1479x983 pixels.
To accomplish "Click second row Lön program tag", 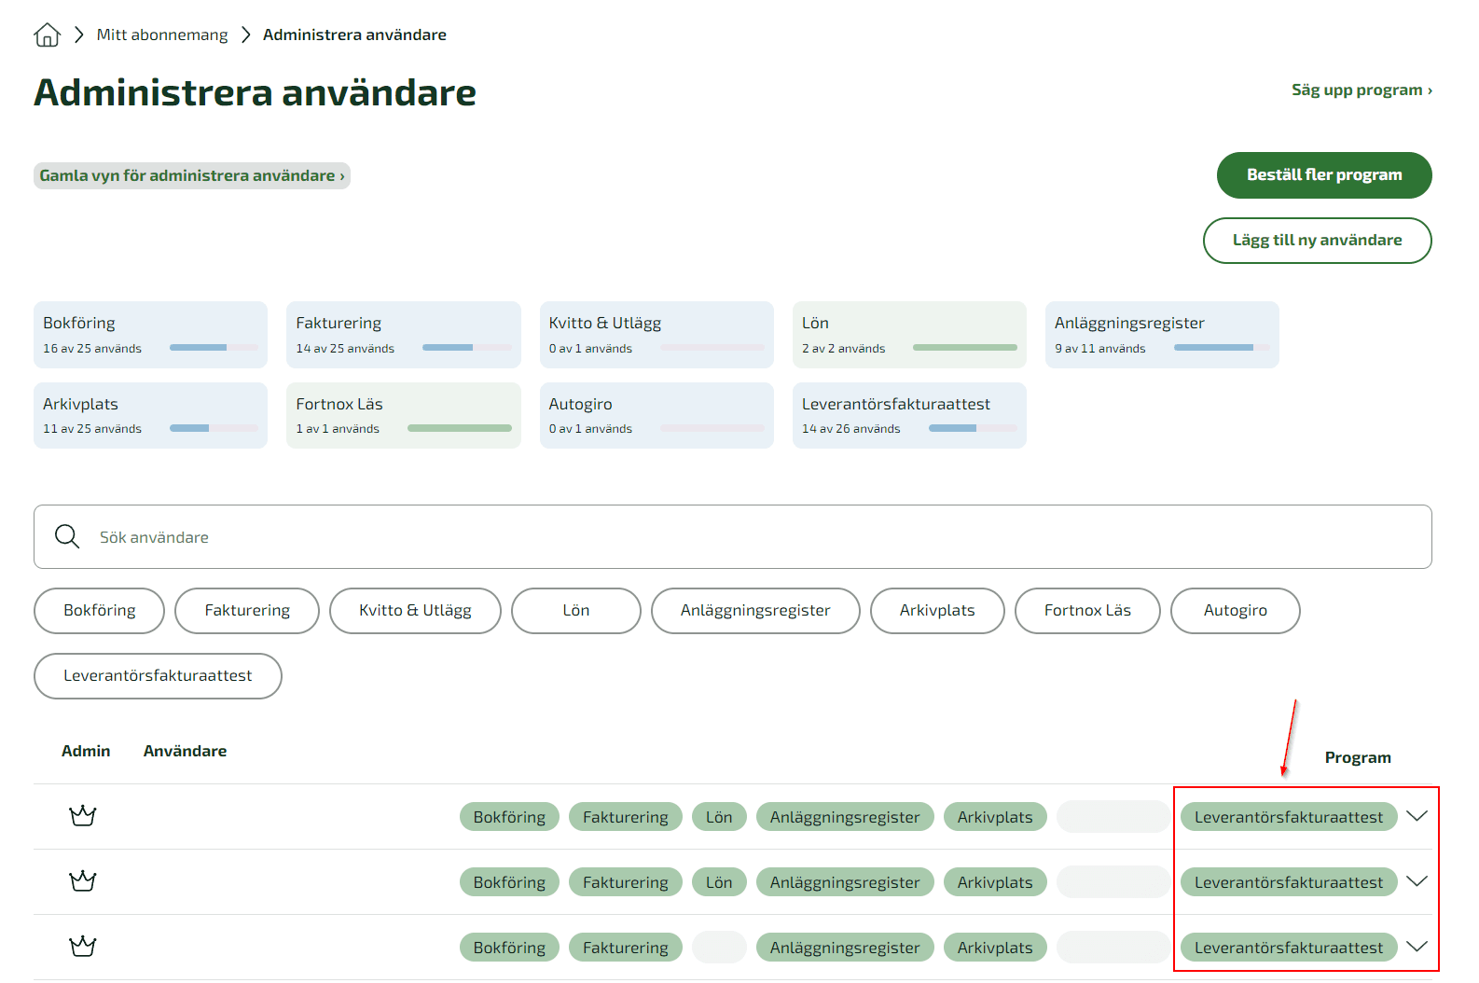I will click(719, 882).
